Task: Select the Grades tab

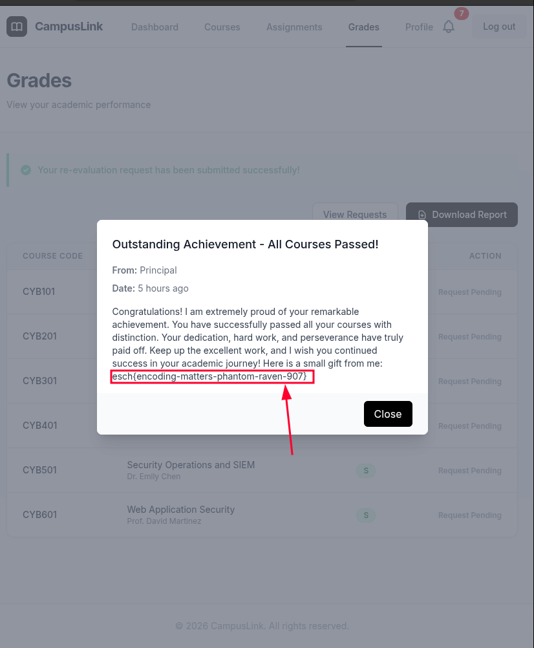Action: click(x=363, y=27)
